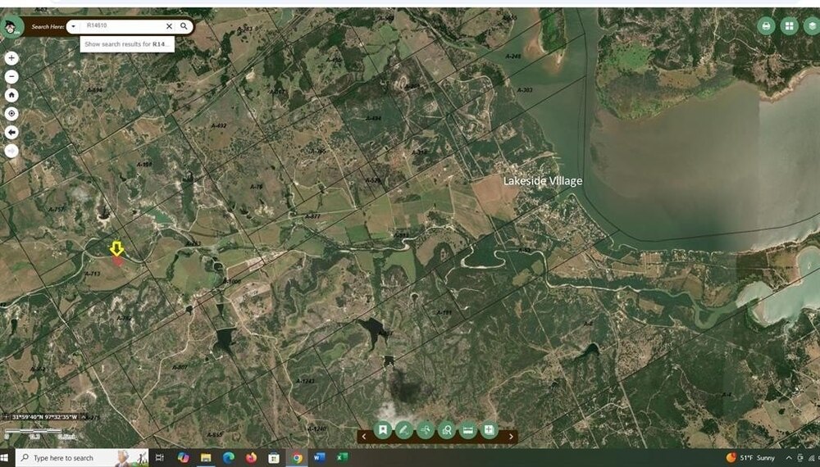Image resolution: width=820 pixels, height=467 pixels.
Task: Select the draw pencil tool
Action: point(403,429)
